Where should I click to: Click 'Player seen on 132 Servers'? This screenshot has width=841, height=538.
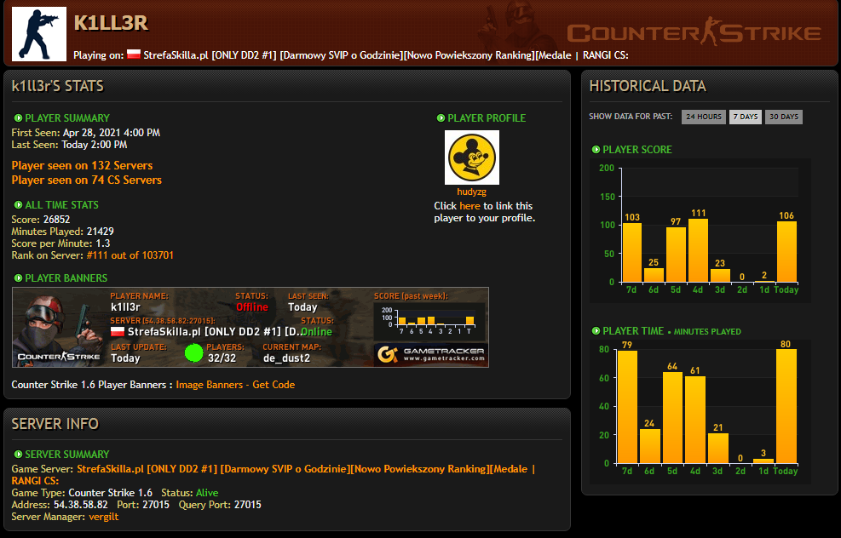click(x=82, y=166)
